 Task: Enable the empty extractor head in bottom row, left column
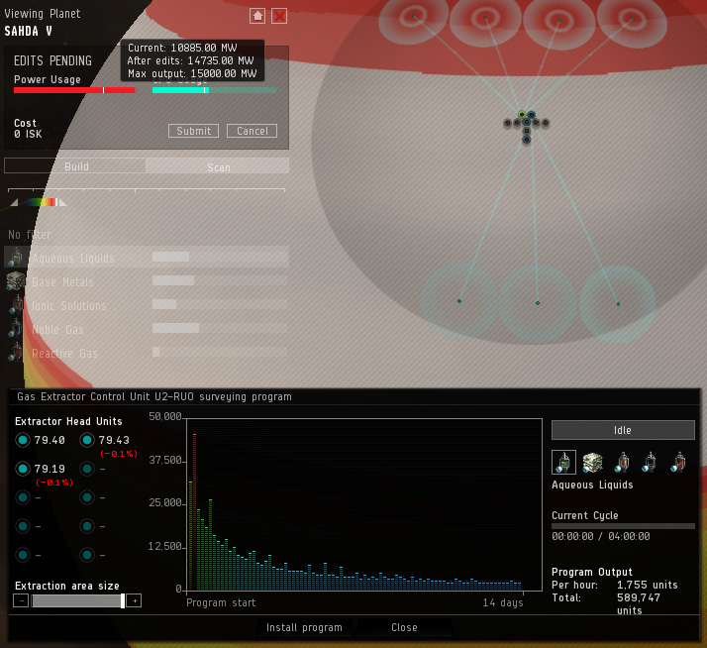23,555
